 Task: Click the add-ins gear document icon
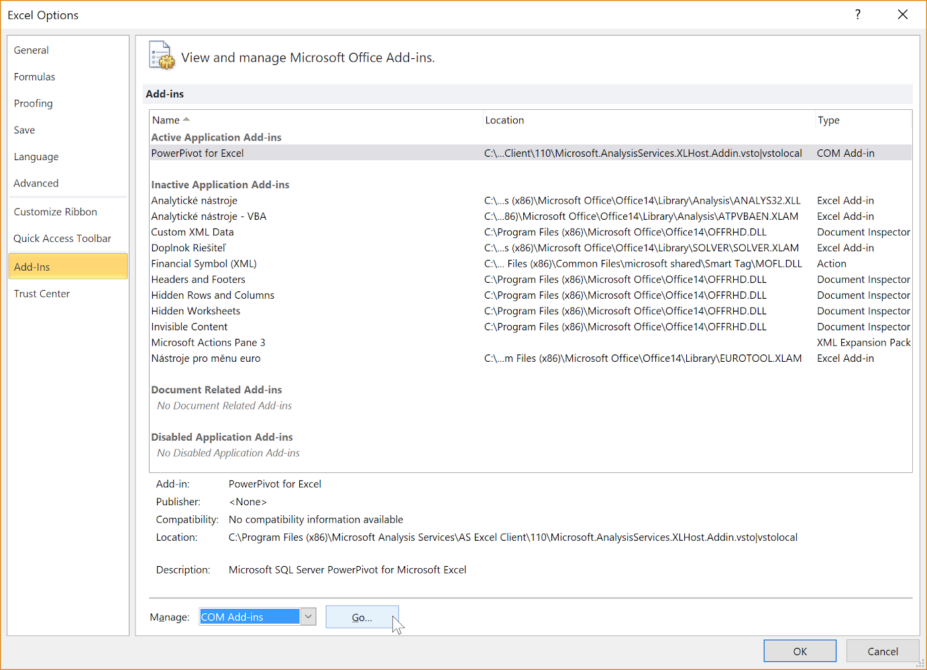(162, 56)
